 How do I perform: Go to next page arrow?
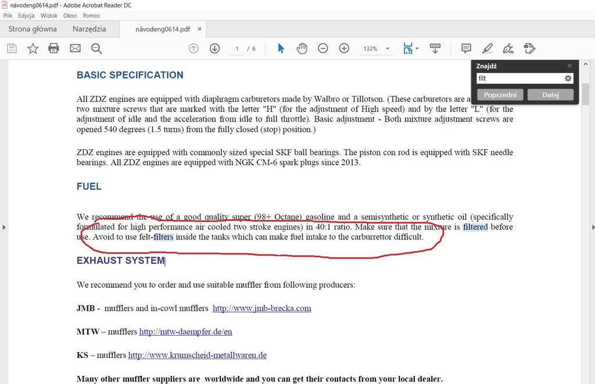point(214,48)
